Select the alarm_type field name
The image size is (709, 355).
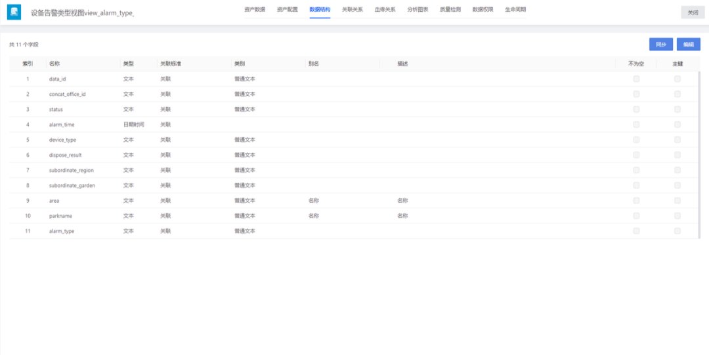(62, 230)
